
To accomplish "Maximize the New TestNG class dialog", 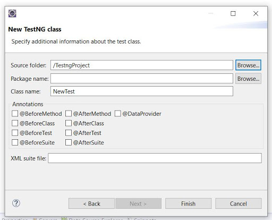I will 233,13.
